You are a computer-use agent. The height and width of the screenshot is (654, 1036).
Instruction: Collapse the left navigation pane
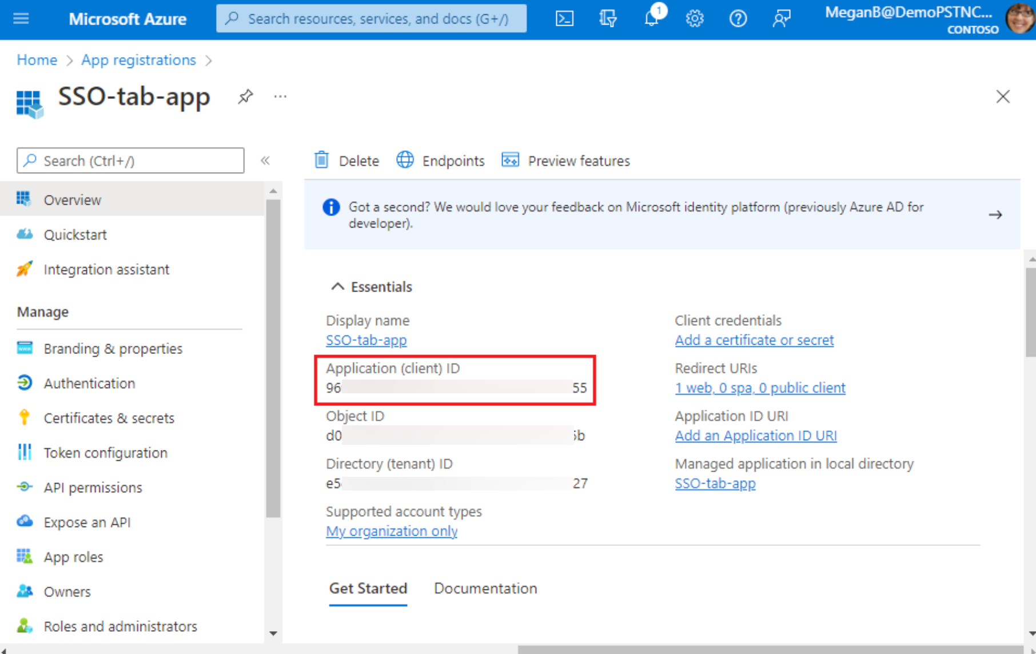click(x=265, y=161)
